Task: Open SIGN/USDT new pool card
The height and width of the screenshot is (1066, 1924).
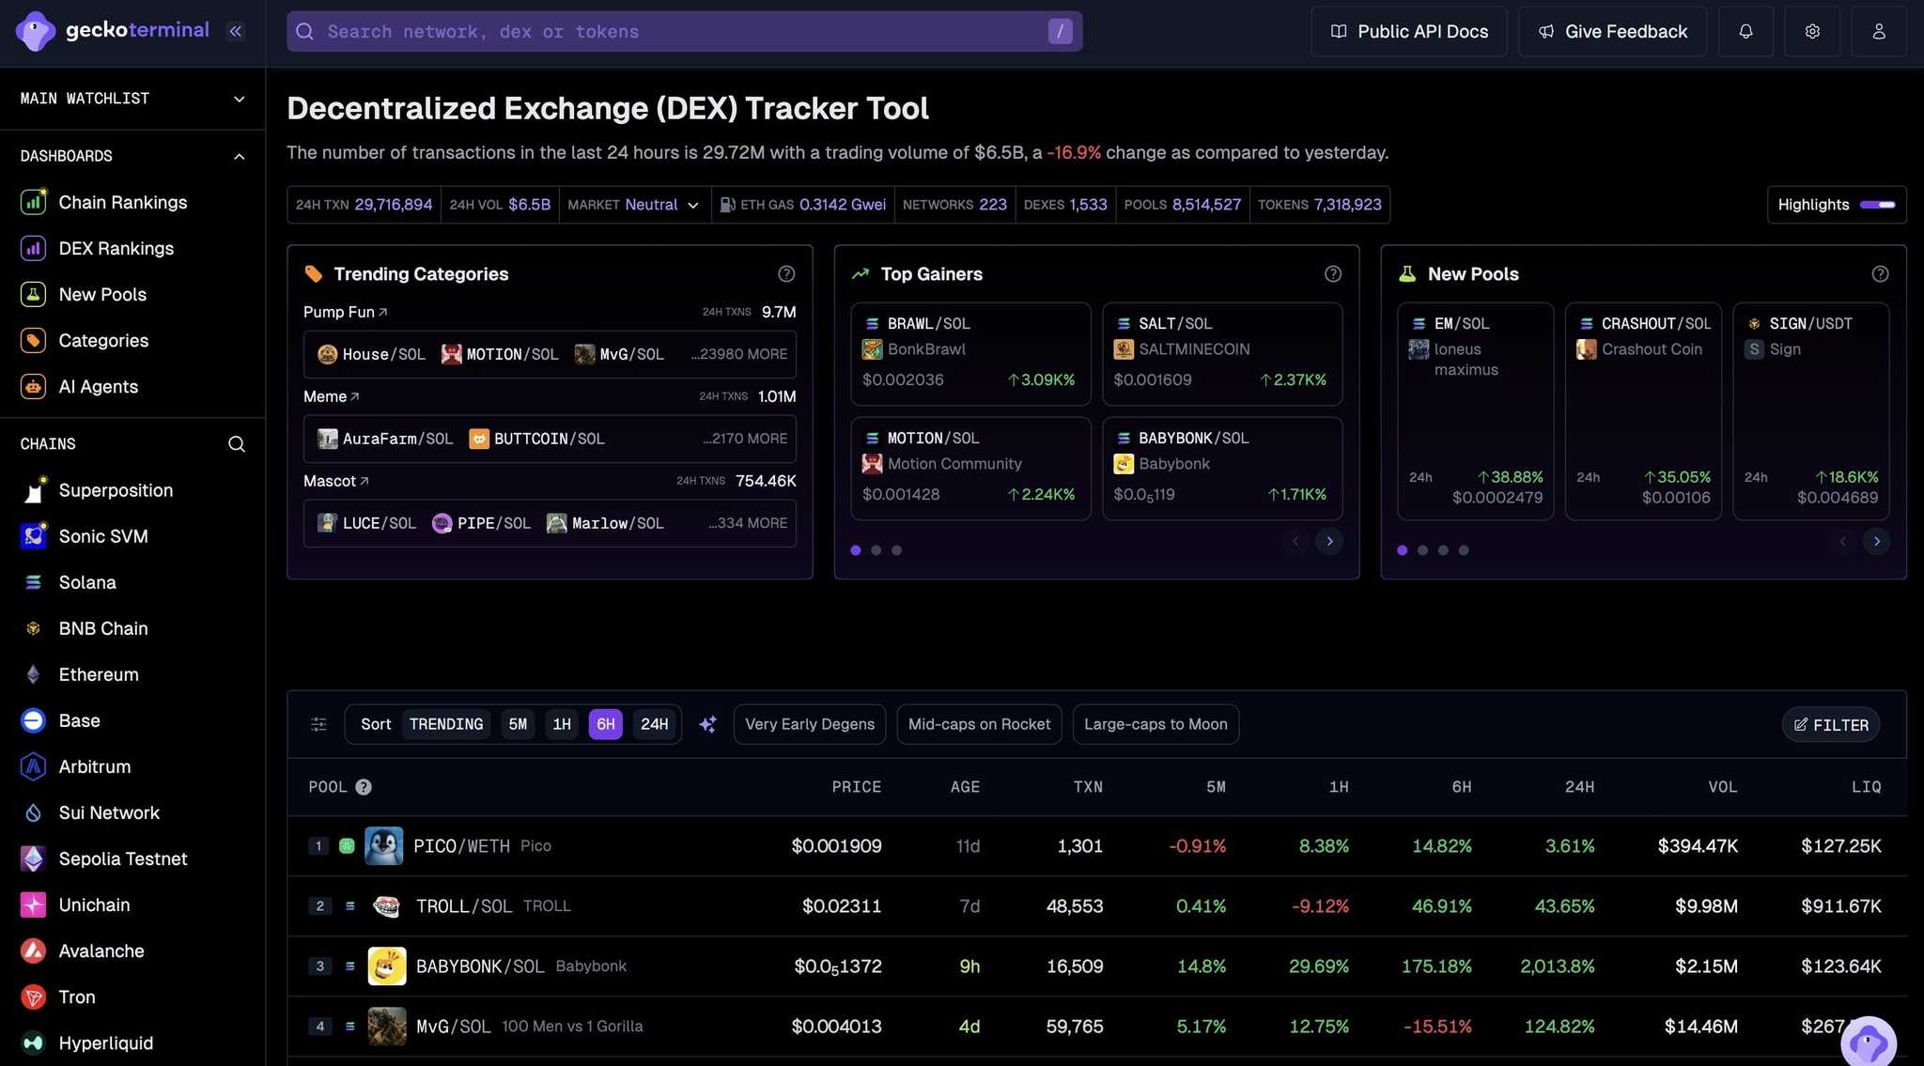Action: tap(1810, 410)
